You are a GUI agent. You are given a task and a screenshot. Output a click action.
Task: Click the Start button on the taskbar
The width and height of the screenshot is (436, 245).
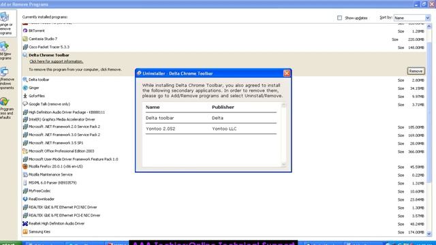11,243
